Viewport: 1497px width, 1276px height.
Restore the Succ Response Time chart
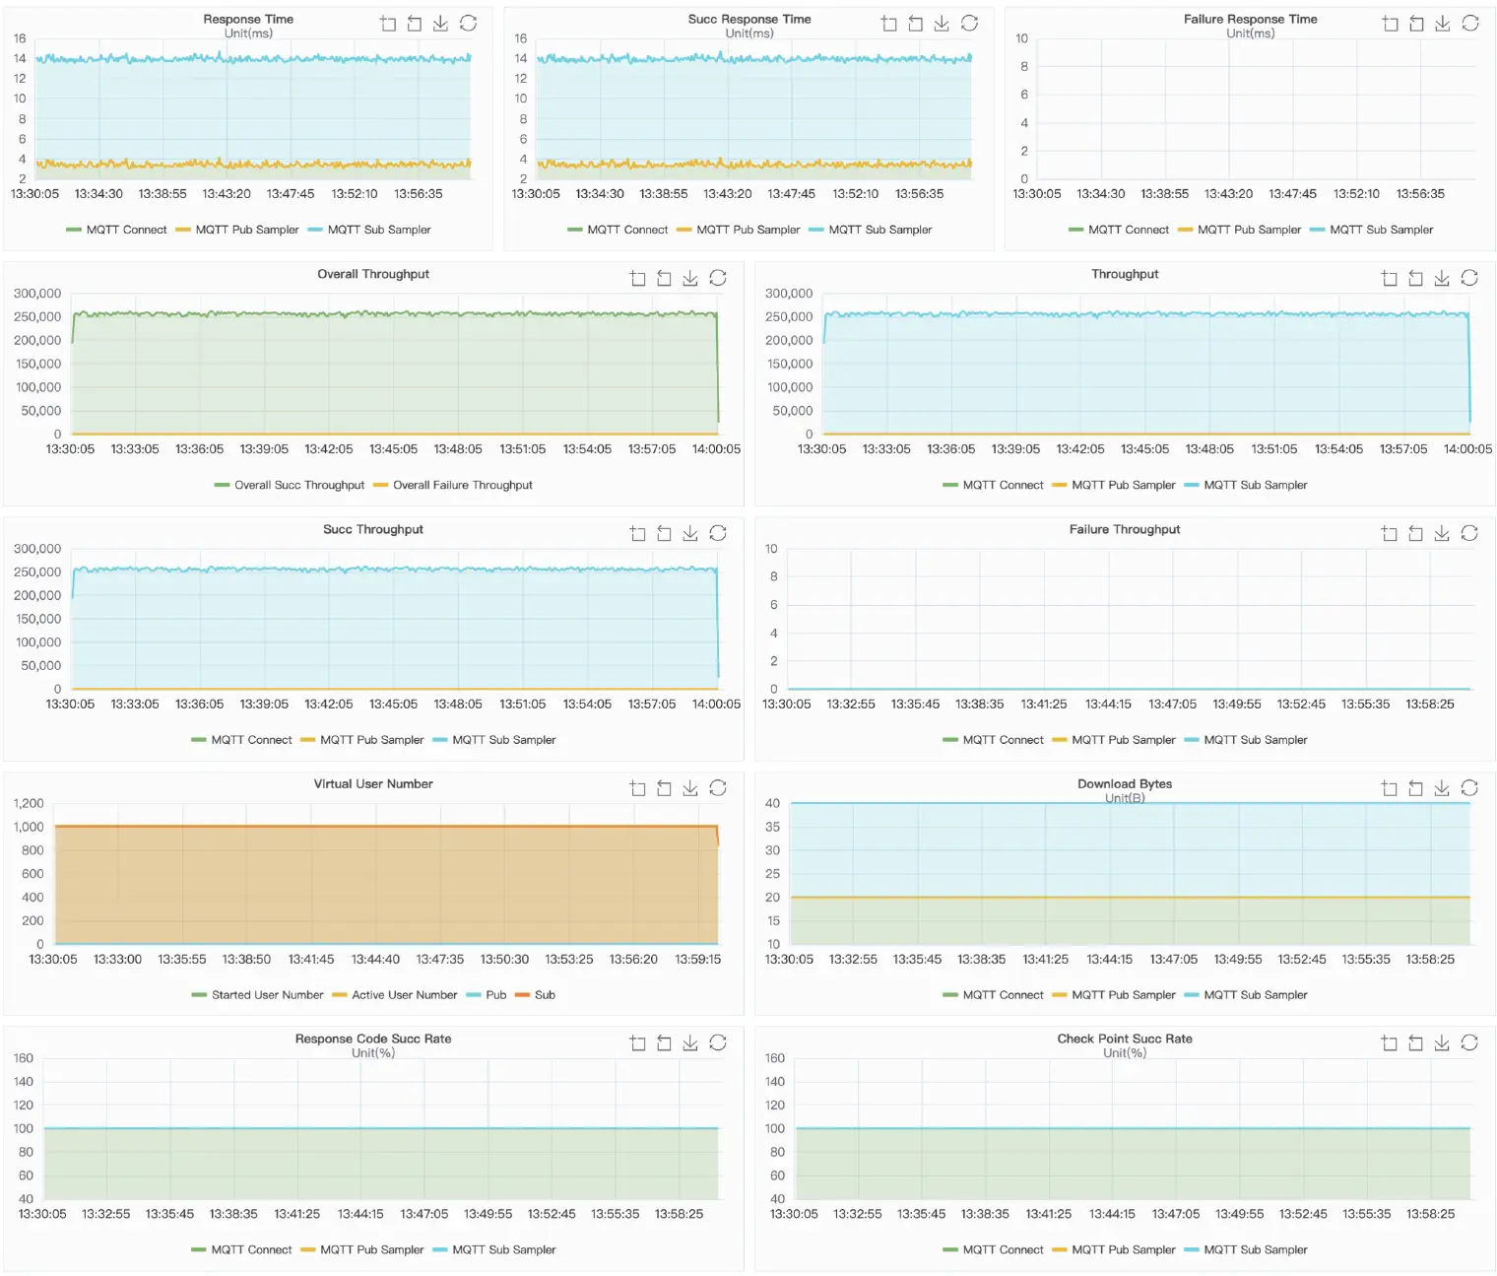pos(970,23)
